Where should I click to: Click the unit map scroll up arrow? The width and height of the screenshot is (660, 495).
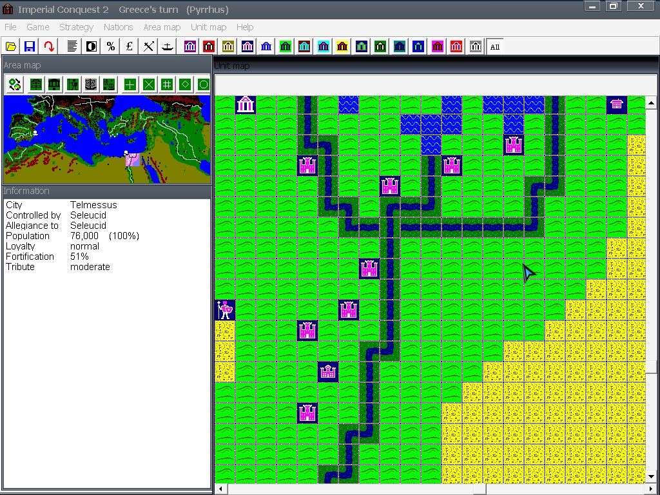pos(651,102)
